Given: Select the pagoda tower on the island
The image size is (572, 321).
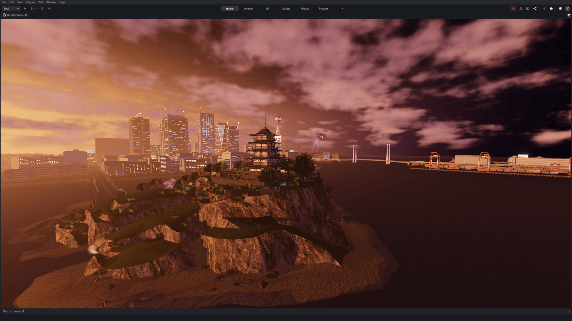Looking at the screenshot, I should 265,147.
